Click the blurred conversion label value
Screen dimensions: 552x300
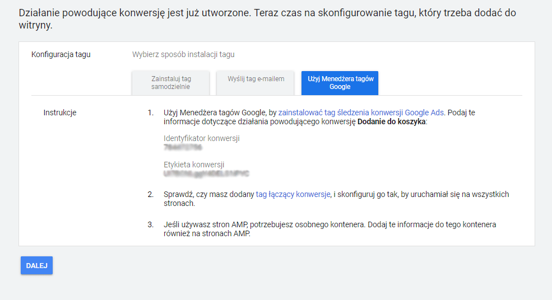(x=206, y=174)
